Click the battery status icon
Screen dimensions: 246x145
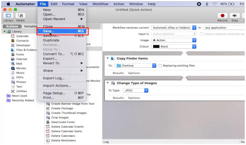coord(232,4)
